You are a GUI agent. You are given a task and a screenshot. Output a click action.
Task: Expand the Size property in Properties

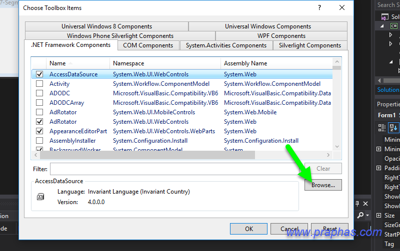(x=379, y=216)
